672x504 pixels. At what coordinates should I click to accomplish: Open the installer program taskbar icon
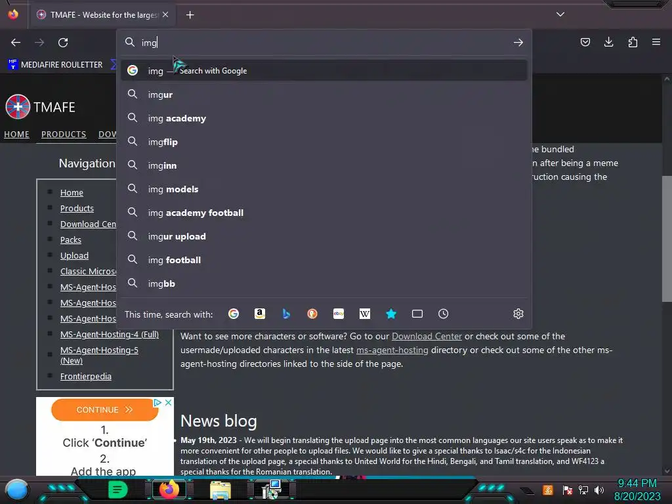click(x=271, y=490)
